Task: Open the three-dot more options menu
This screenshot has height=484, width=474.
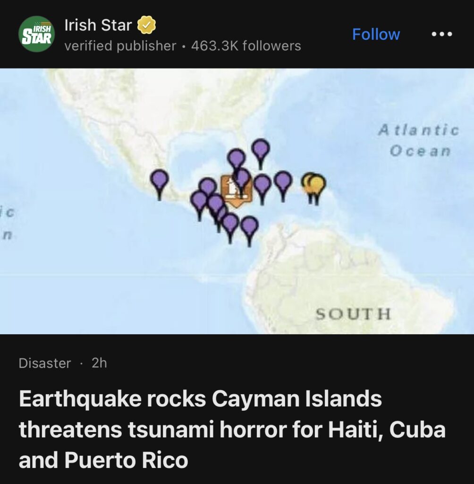Action: point(441,34)
